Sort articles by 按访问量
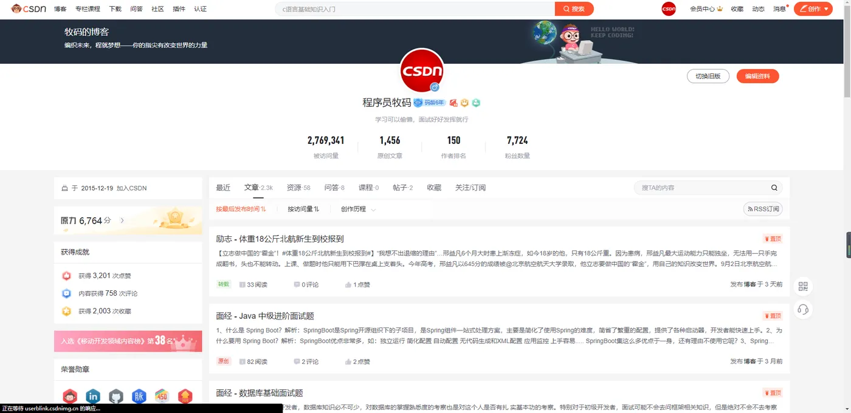The image size is (851, 413). click(303, 209)
